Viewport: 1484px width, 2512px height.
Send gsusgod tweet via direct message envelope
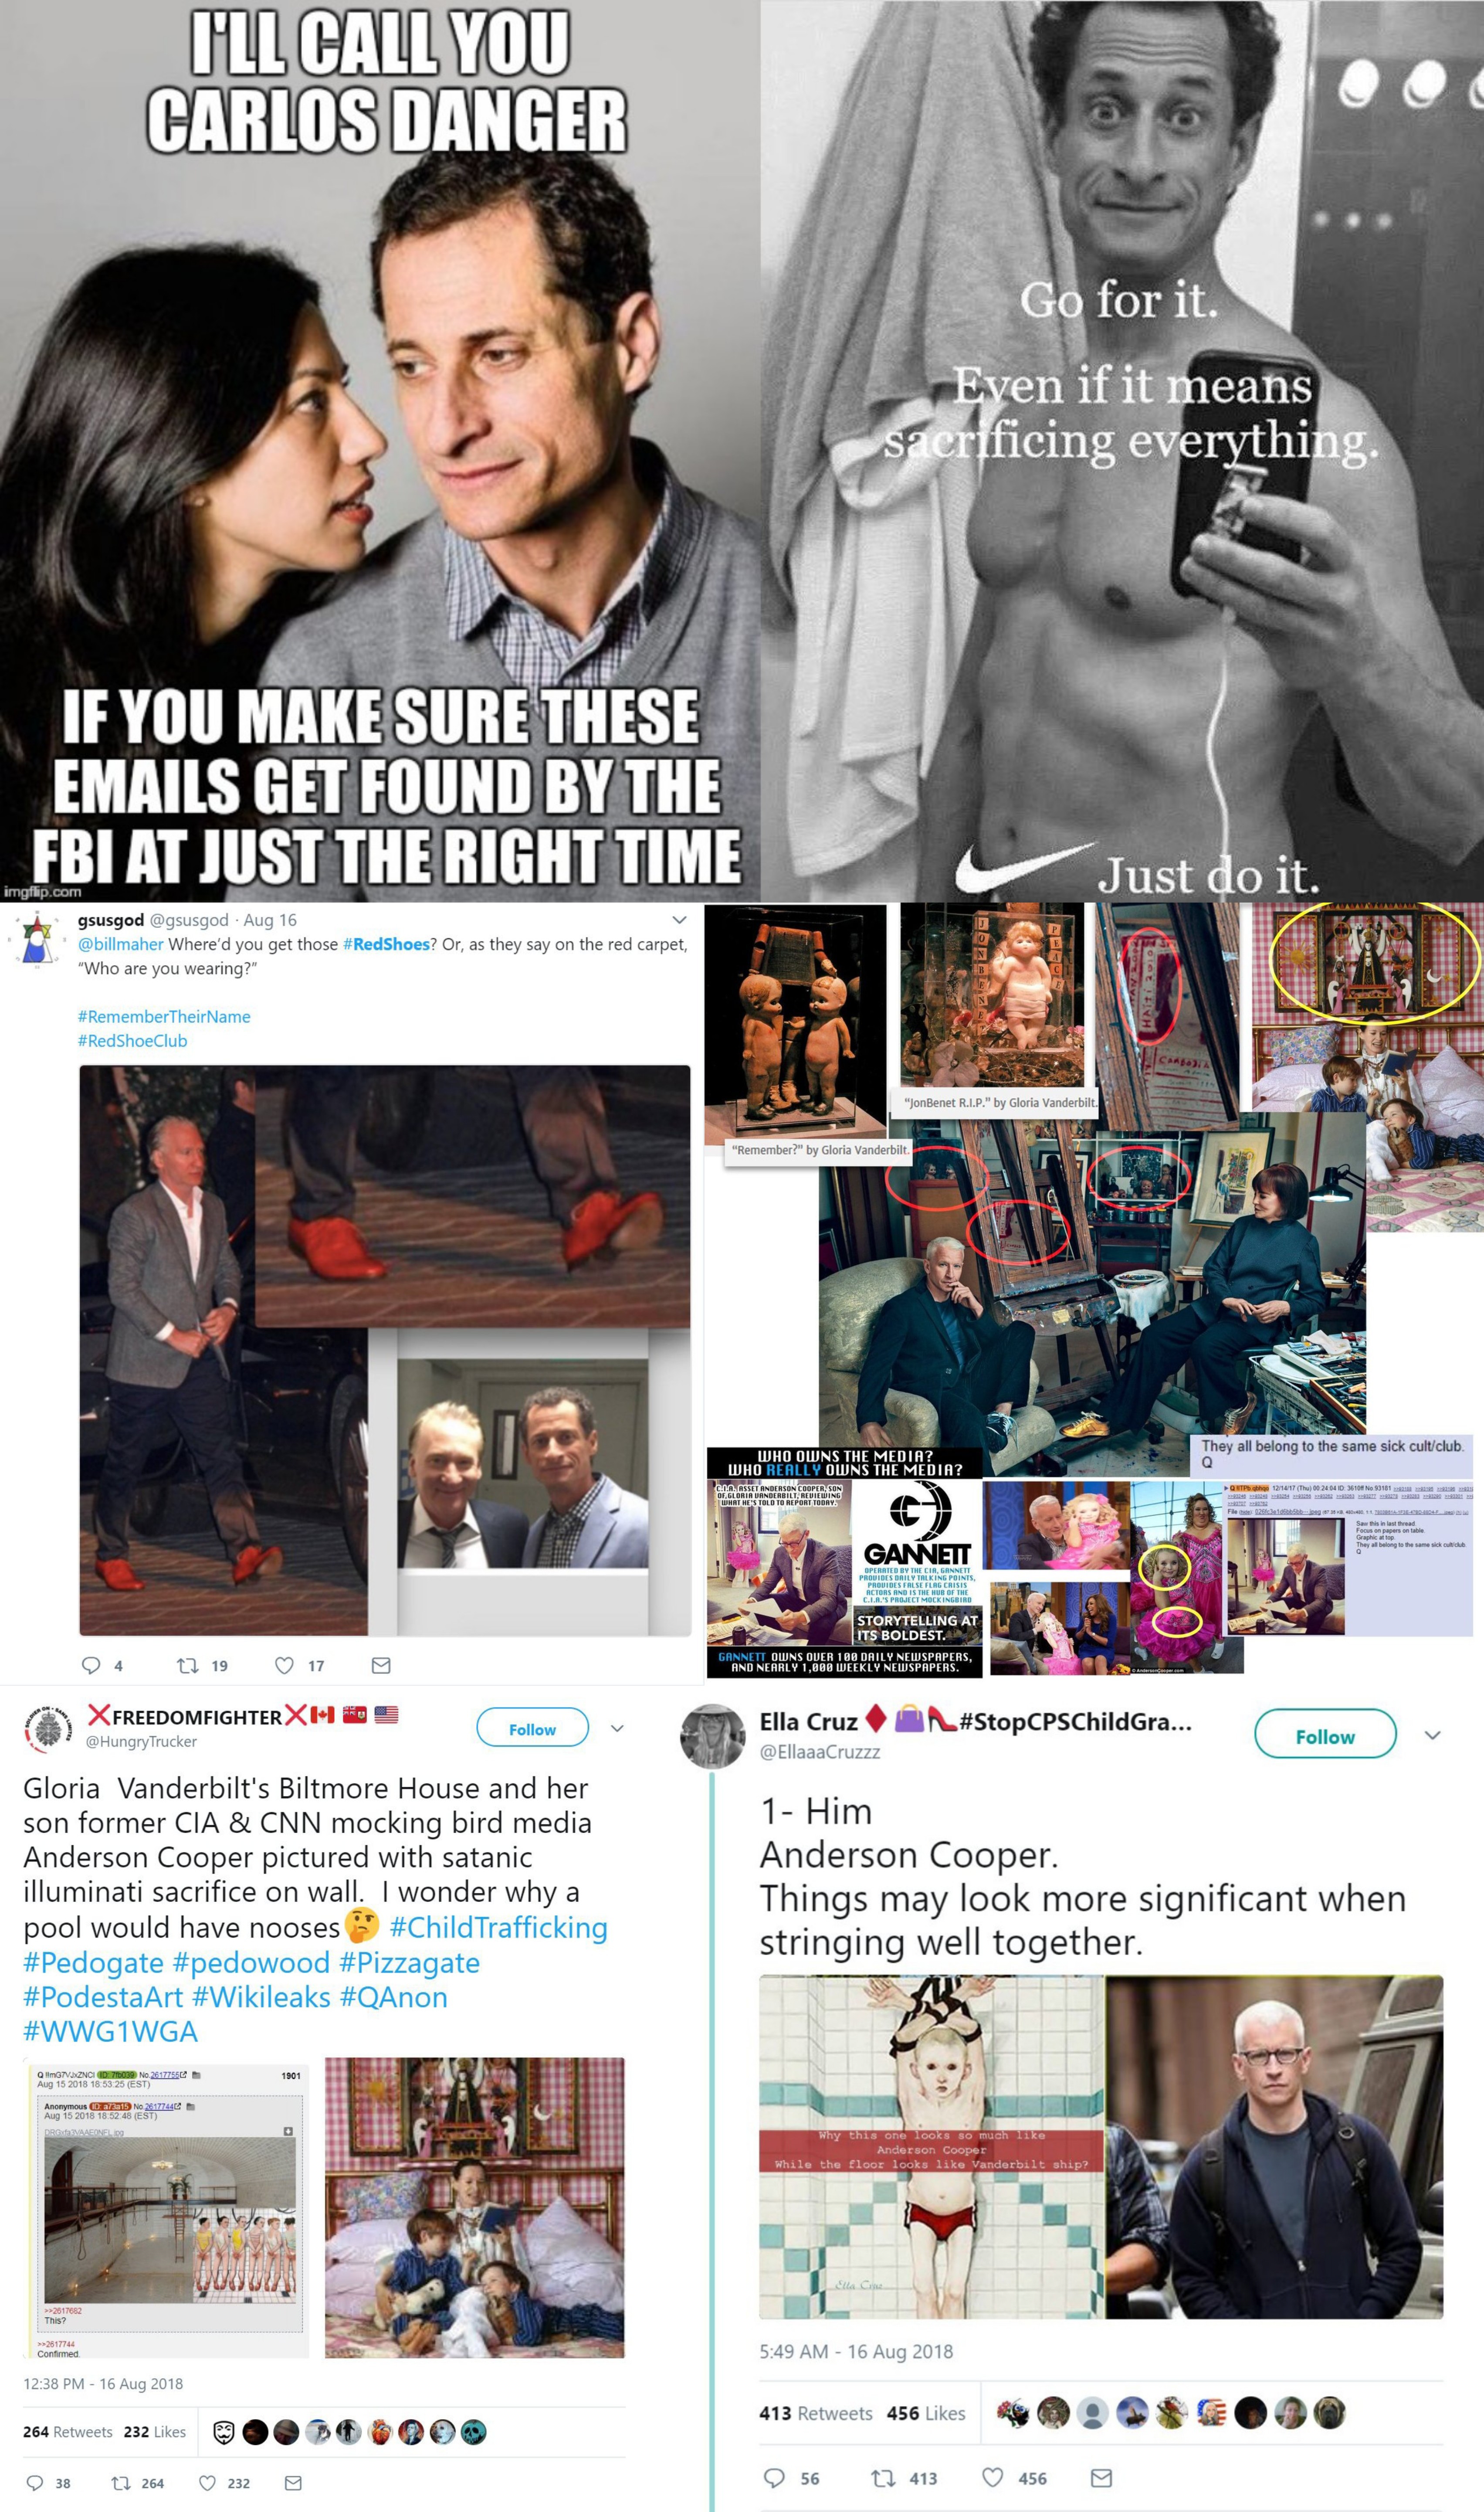tap(381, 1665)
